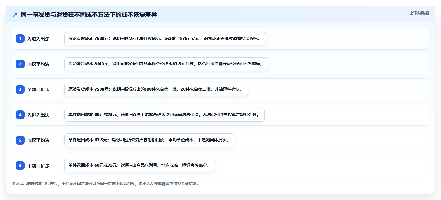
Task: Open the box mentioning 前100件按60元
Action: pos(165,39)
